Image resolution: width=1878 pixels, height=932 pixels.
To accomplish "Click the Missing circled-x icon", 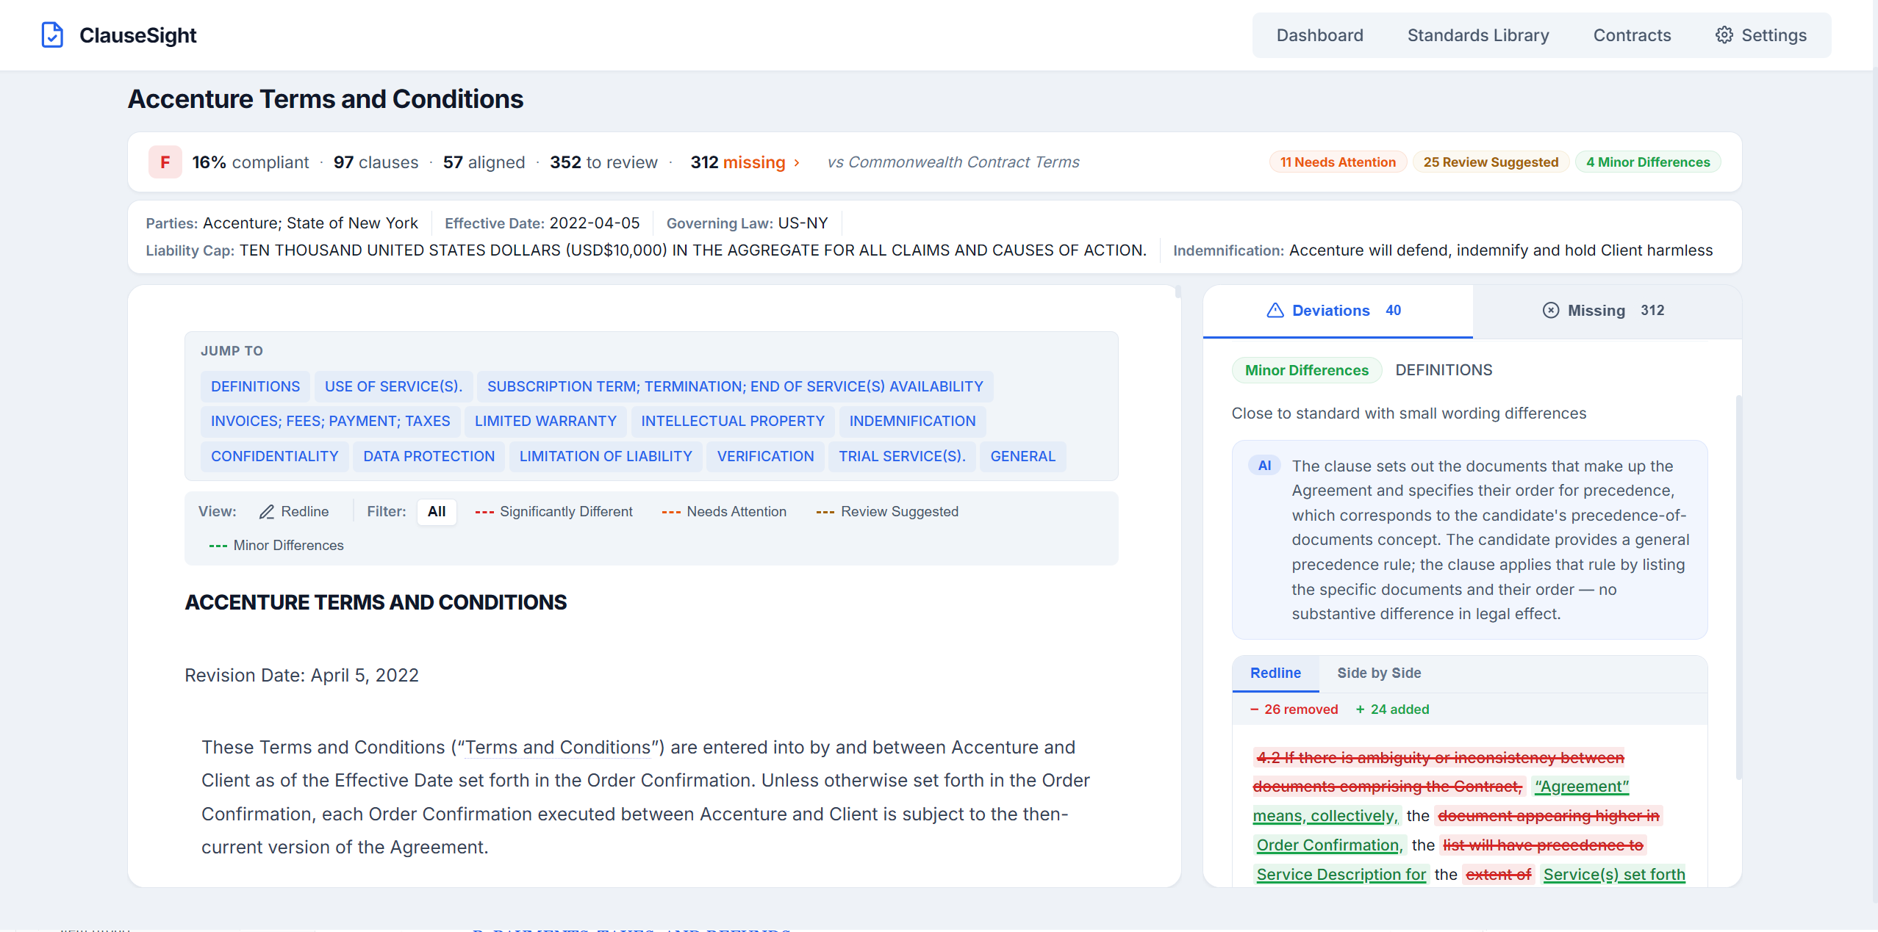I will 1550,311.
